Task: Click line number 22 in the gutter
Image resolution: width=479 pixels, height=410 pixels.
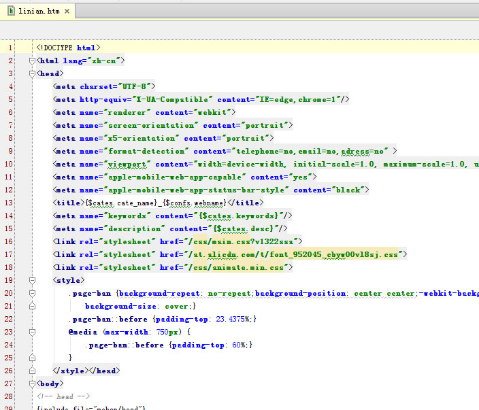Action: click(9, 320)
